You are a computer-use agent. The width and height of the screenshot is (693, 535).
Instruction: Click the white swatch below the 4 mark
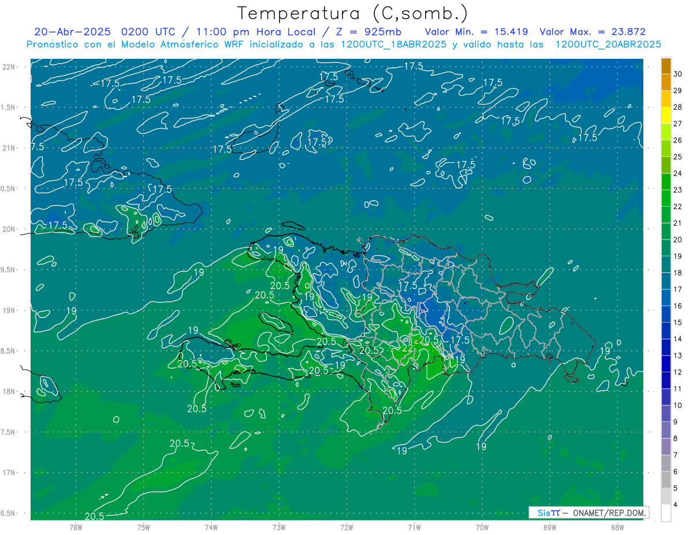coord(666,513)
